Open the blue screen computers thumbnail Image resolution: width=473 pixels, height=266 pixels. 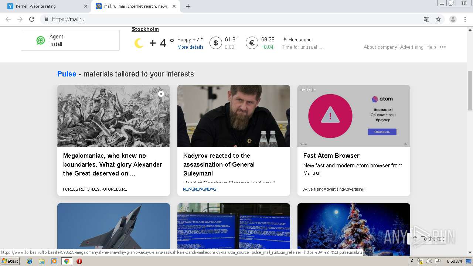click(234, 226)
